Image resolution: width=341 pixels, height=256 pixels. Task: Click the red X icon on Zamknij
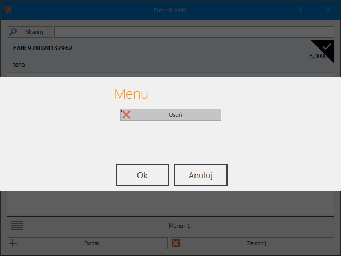click(x=176, y=243)
